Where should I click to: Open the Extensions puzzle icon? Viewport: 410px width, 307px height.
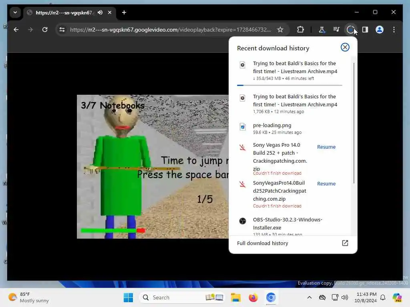click(300, 30)
